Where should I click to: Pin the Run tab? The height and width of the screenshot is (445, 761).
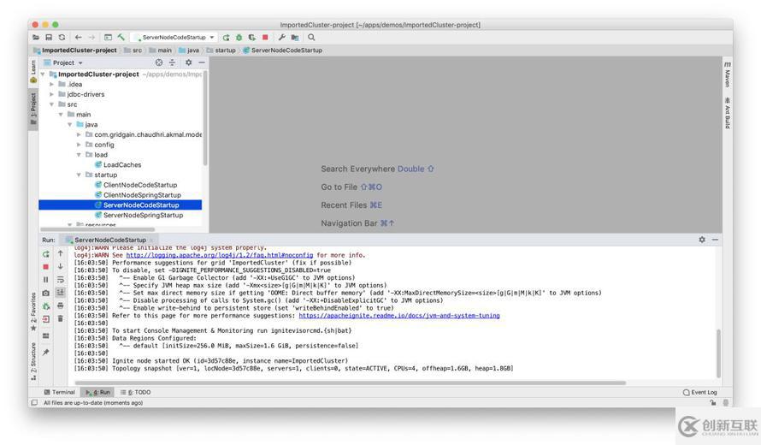(45, 353)
